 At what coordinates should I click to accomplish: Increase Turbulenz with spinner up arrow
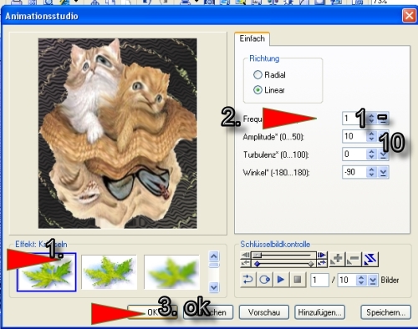pyautogui.click(x=371, y=152)
